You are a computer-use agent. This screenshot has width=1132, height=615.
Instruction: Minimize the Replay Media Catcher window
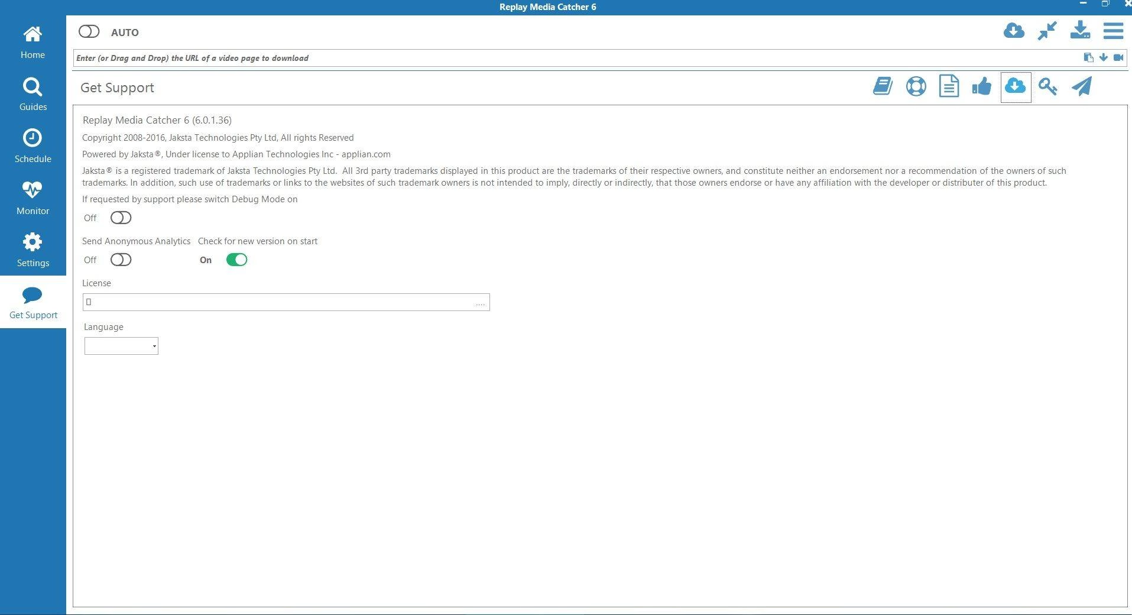1084,4
